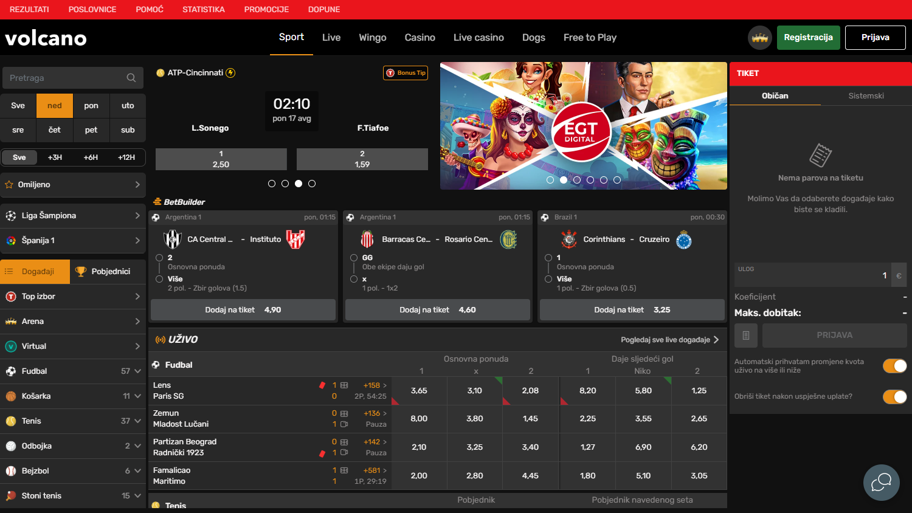Click the Top izbor icon

click(11, 297)
